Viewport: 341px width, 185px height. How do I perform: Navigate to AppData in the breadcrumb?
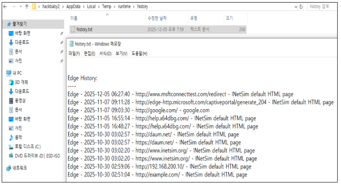(73, 6)
